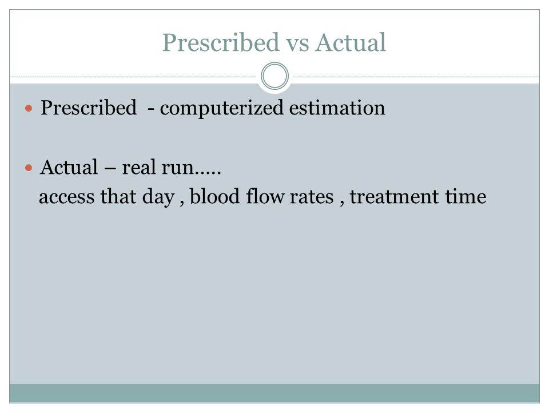Click the word 'Actual' in the title
The image size is (549, 412).
(x=351, y=42)
